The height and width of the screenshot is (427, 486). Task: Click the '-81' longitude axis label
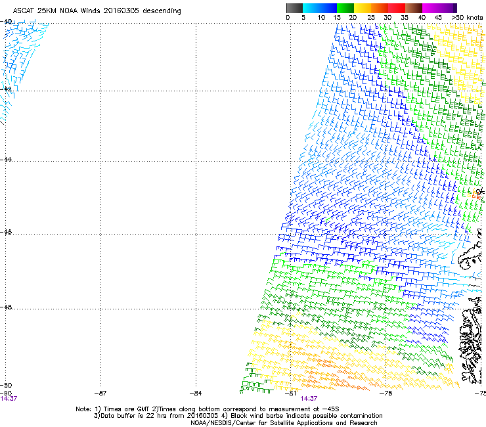[290, 393]
